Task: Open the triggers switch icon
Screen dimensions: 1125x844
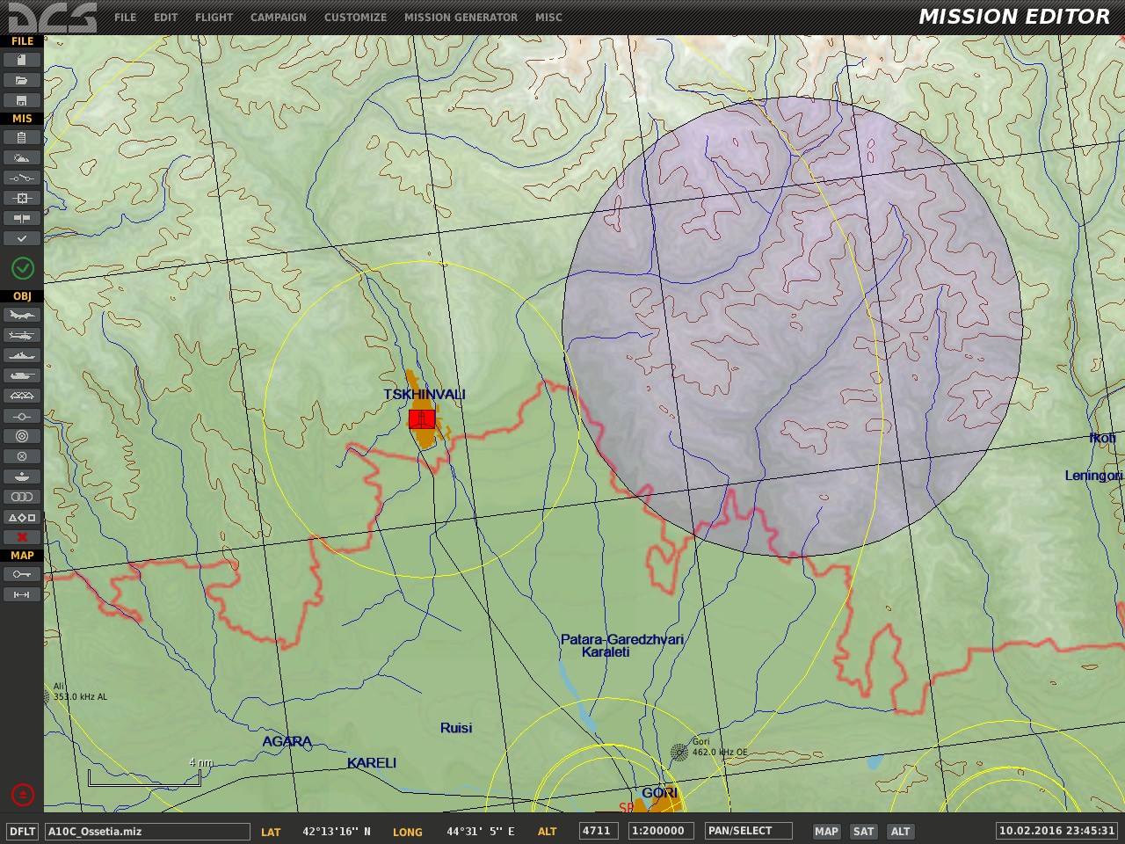Action: click(x=22, y=178)
